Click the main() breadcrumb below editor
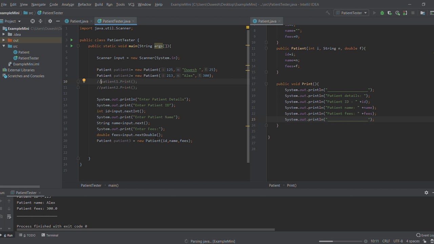The image size is (434, 244). click(x=113, y=185)
